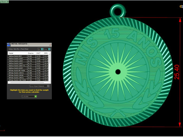Select the Yellow Gold 10KY row

[x=28, y=59]
